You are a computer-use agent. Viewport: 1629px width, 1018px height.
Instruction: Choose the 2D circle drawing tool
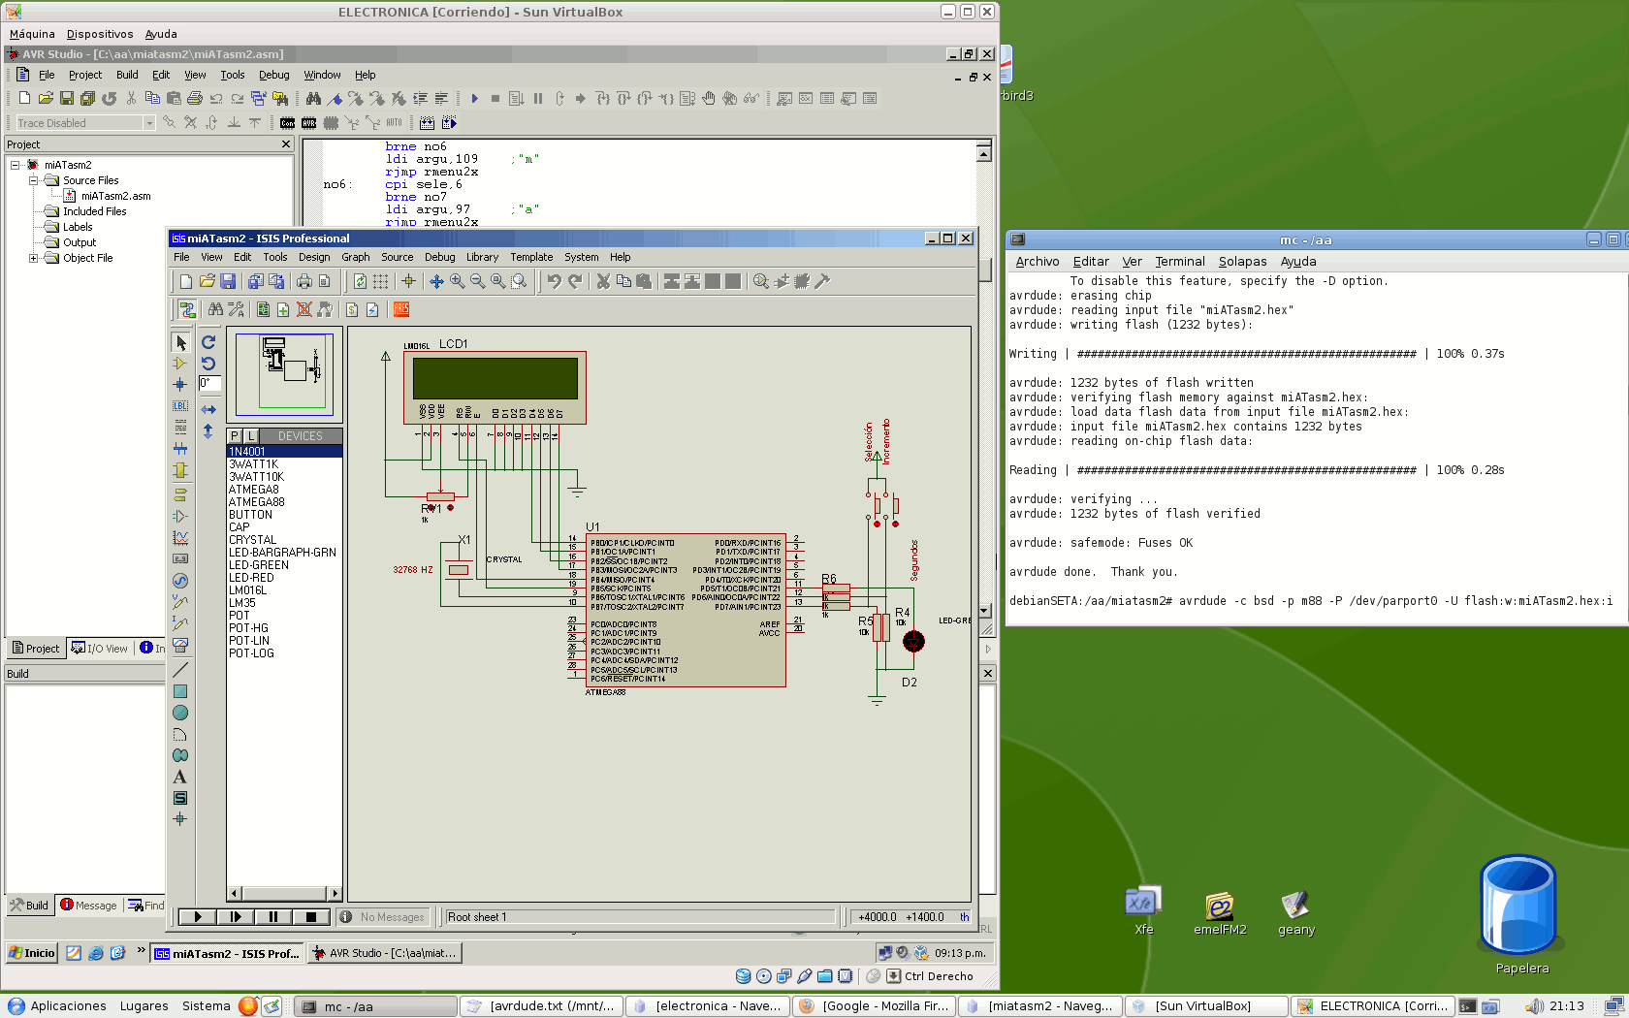click(x=180, y=713)
